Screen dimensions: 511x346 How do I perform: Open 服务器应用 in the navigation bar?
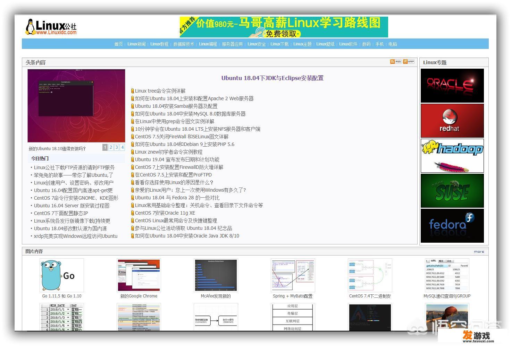(x=232, y=44)
